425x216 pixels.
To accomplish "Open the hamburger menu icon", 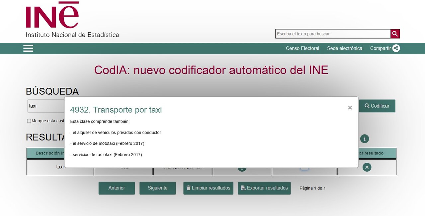I will point(28,48).
